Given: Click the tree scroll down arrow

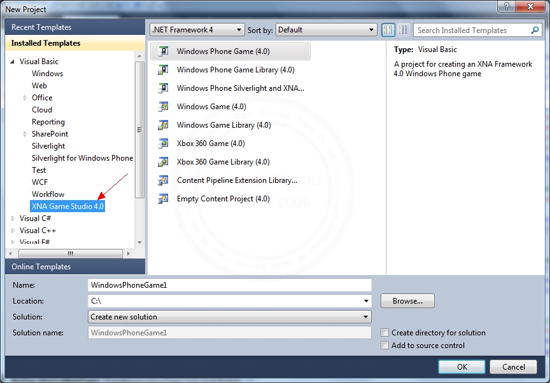Looking at the screenshot, I should coord(139,242).
